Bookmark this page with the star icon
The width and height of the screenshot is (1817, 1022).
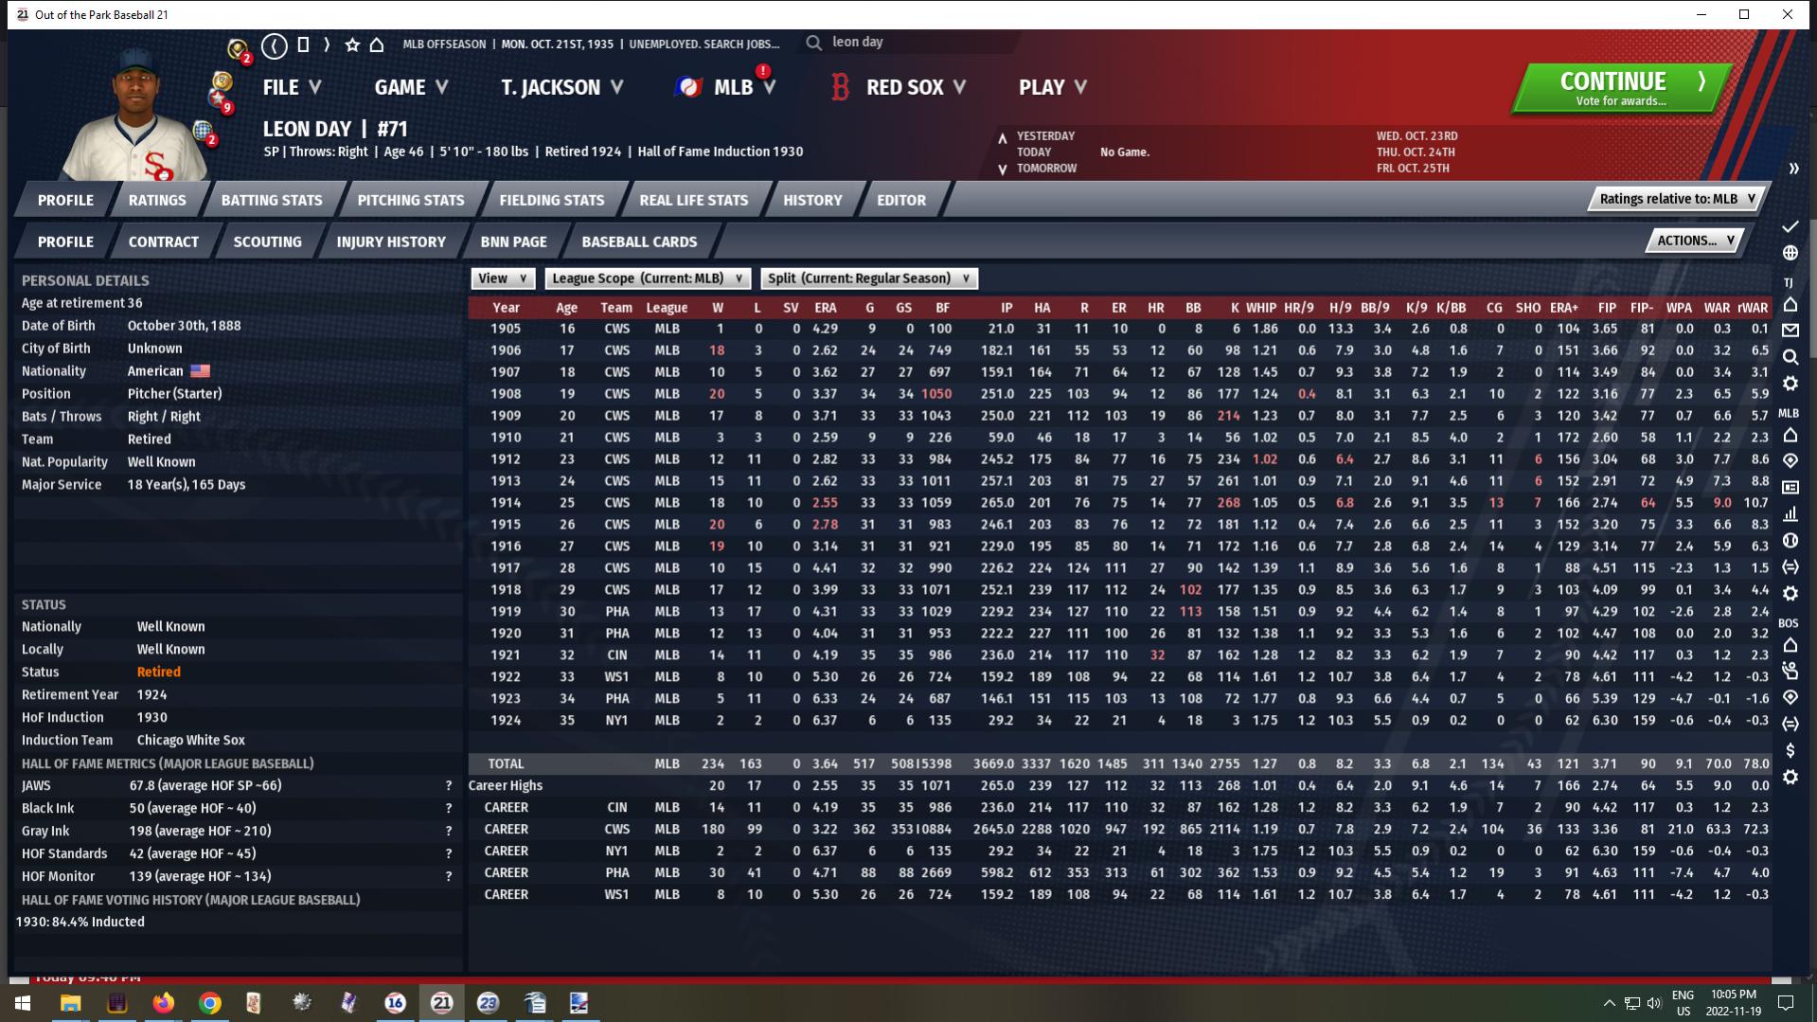[352, 45]
